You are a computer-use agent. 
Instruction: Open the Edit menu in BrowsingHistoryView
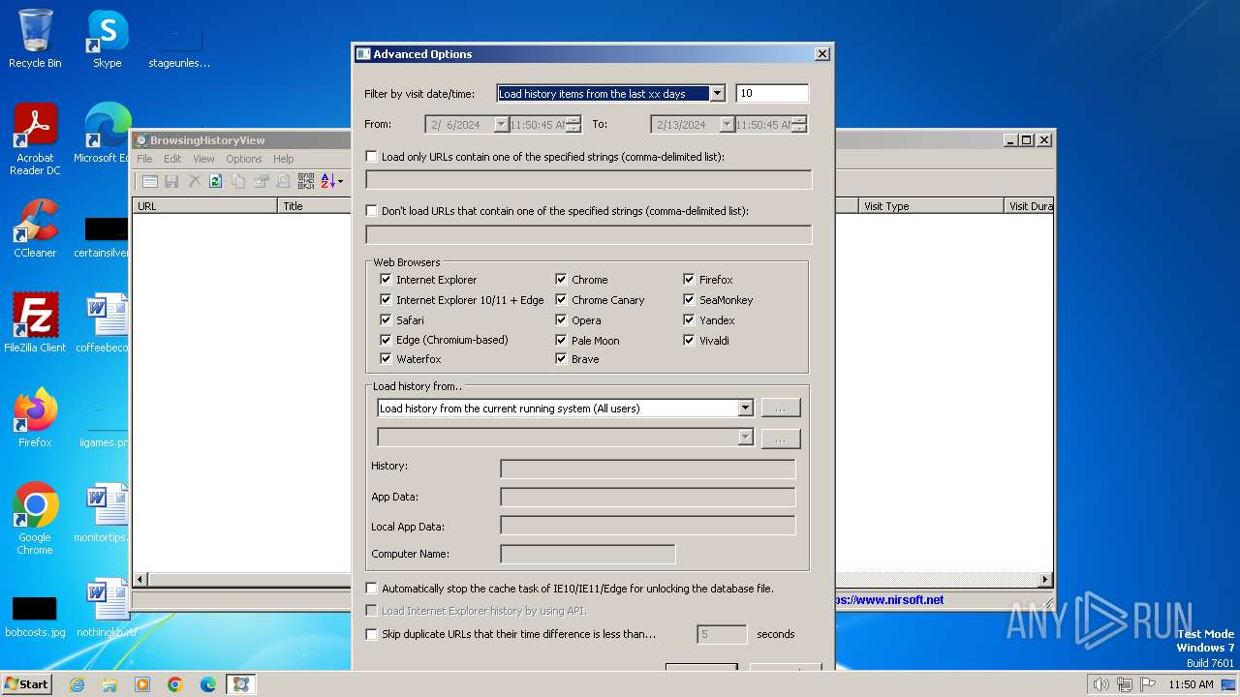172,159
